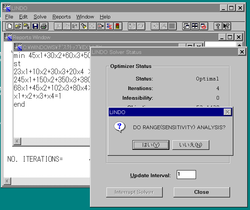This screenshot has width=250, height=210.
Task: Click the Cut scissors icon
Action: [58, 26]
